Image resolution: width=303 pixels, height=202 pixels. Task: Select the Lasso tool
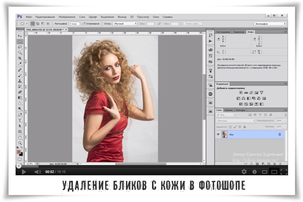point(20,47)
